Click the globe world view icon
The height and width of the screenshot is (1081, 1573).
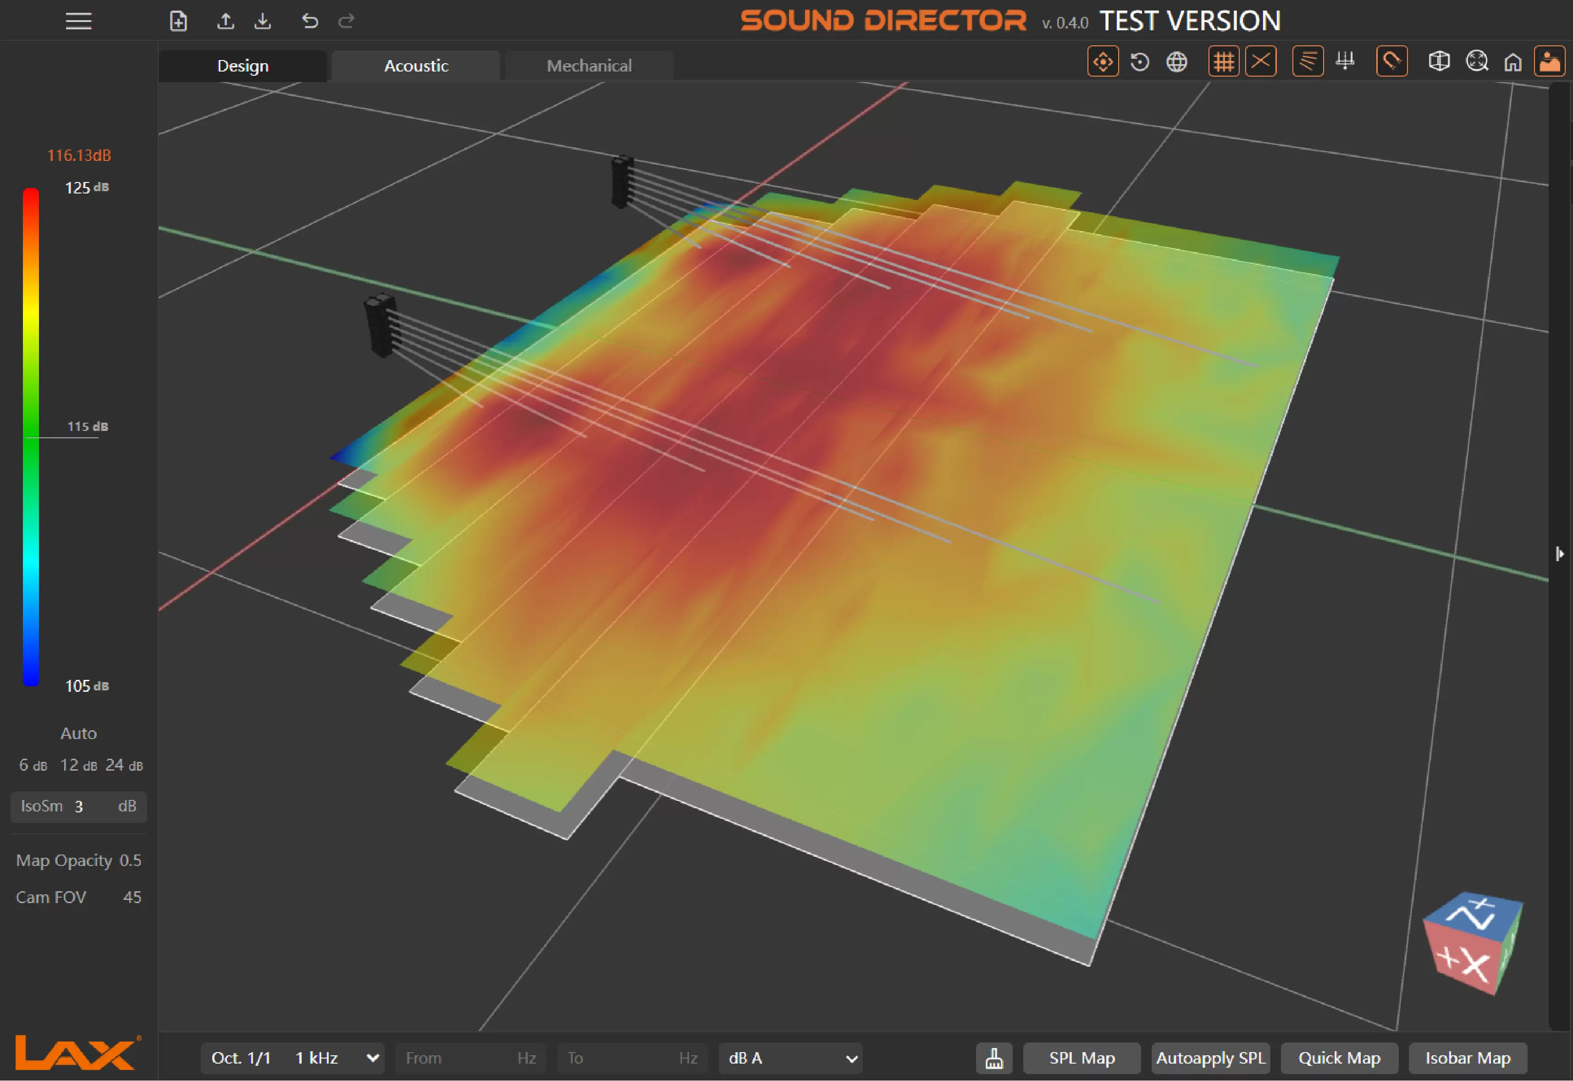tap(1177, 62)
